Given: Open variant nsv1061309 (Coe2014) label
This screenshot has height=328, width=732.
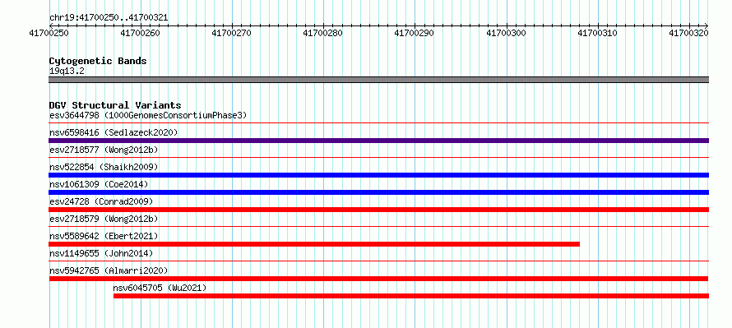Looking at the screenshot, I should (99, 184).
